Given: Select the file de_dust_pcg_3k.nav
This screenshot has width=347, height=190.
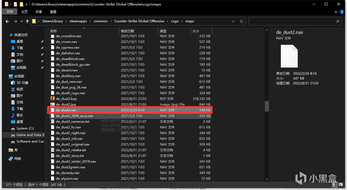Looking at the screenshot, I should [x=71, y=87].
